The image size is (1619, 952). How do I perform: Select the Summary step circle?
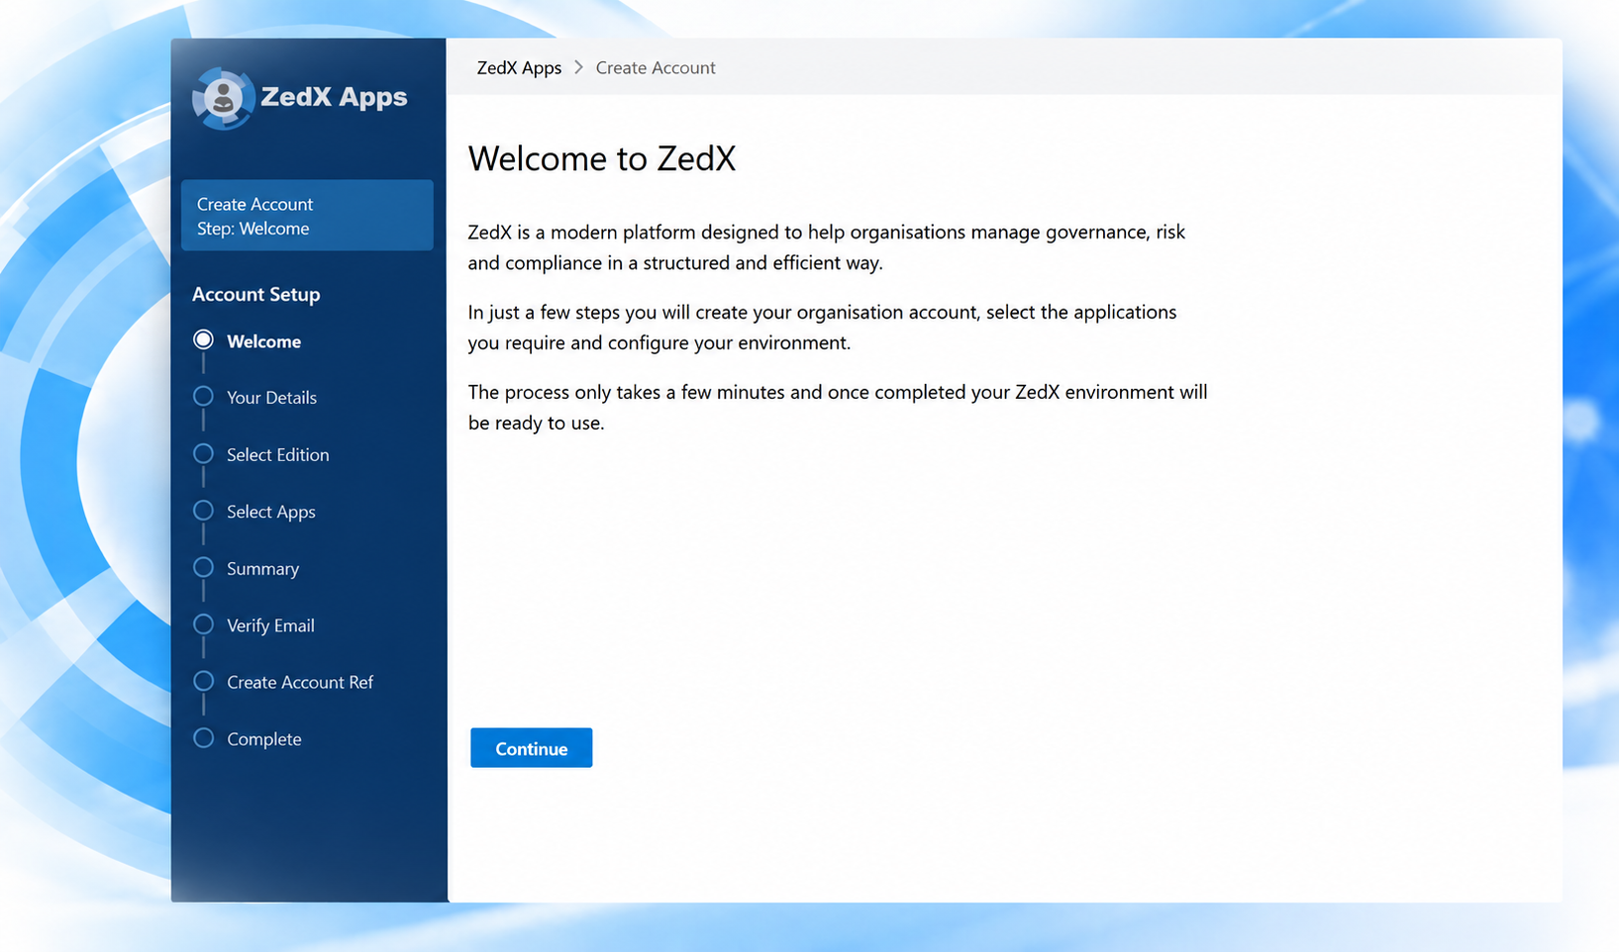[203, 568]
